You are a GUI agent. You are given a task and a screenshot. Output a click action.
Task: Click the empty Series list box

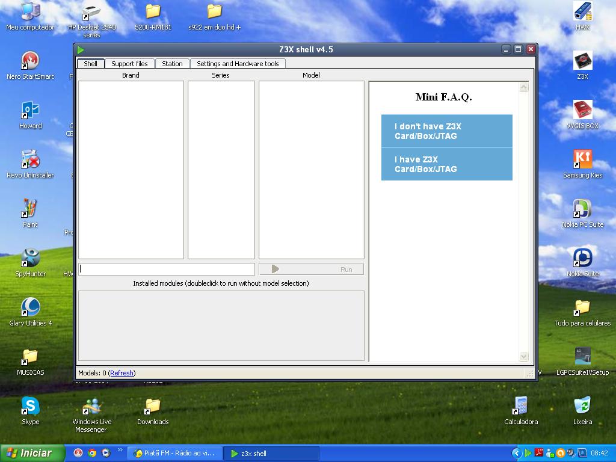tap(221, 170)
